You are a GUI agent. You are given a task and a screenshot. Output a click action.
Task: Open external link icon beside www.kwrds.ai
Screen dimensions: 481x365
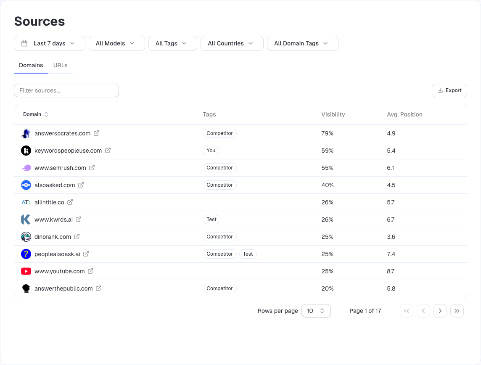[78, 220]
